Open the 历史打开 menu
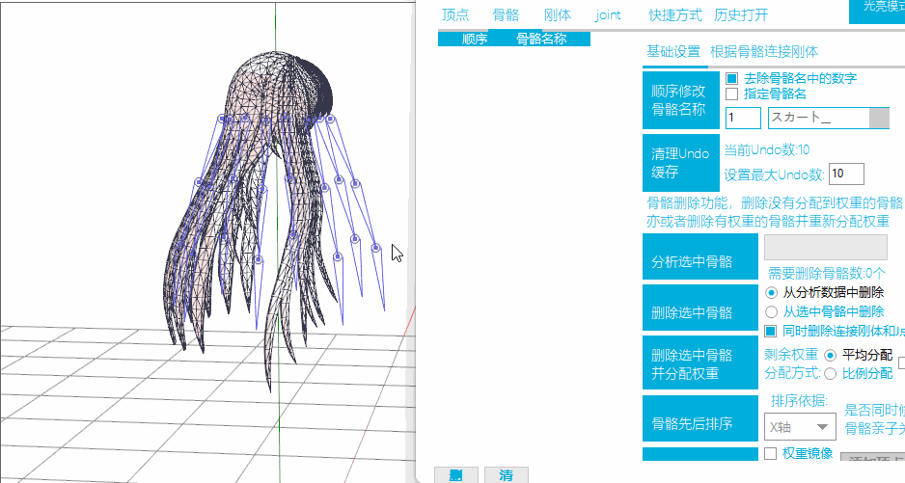This screenshot has height=483, width=905. coord(741,14)
